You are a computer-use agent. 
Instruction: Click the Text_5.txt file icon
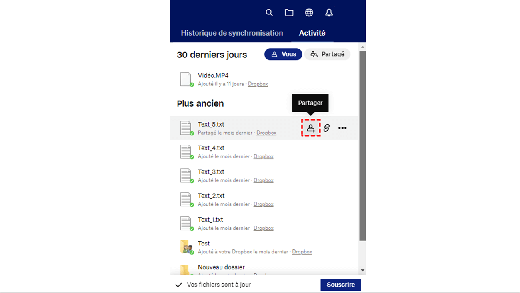186,128
